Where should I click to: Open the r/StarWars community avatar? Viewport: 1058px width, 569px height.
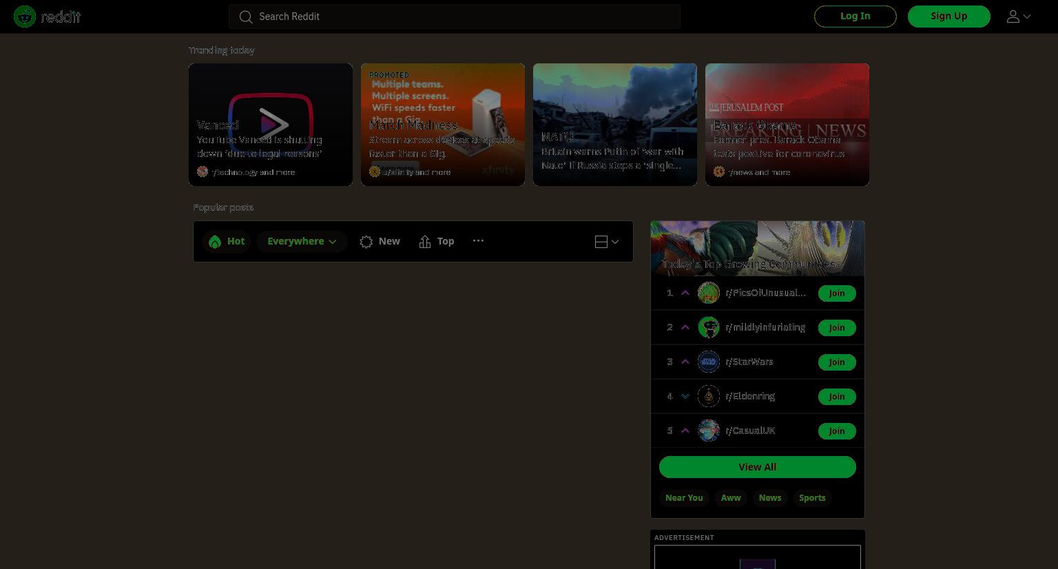709,362
